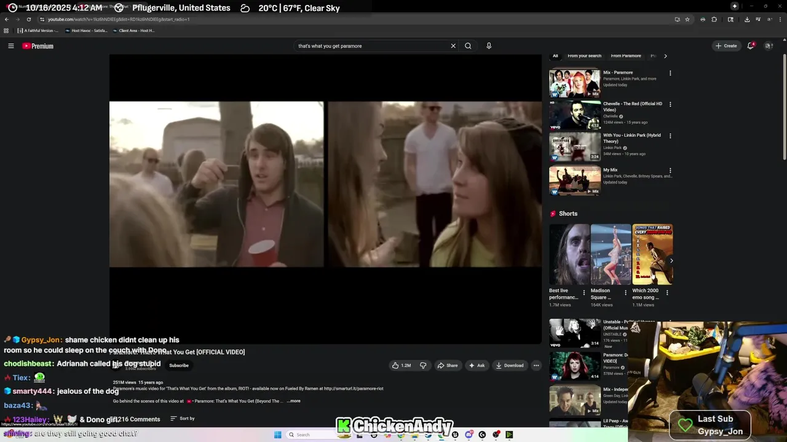The height and width of the screenshot is (442, 787).
Task: Open 'Client Area - Host H...' bookmark
Action: point(133,31)
